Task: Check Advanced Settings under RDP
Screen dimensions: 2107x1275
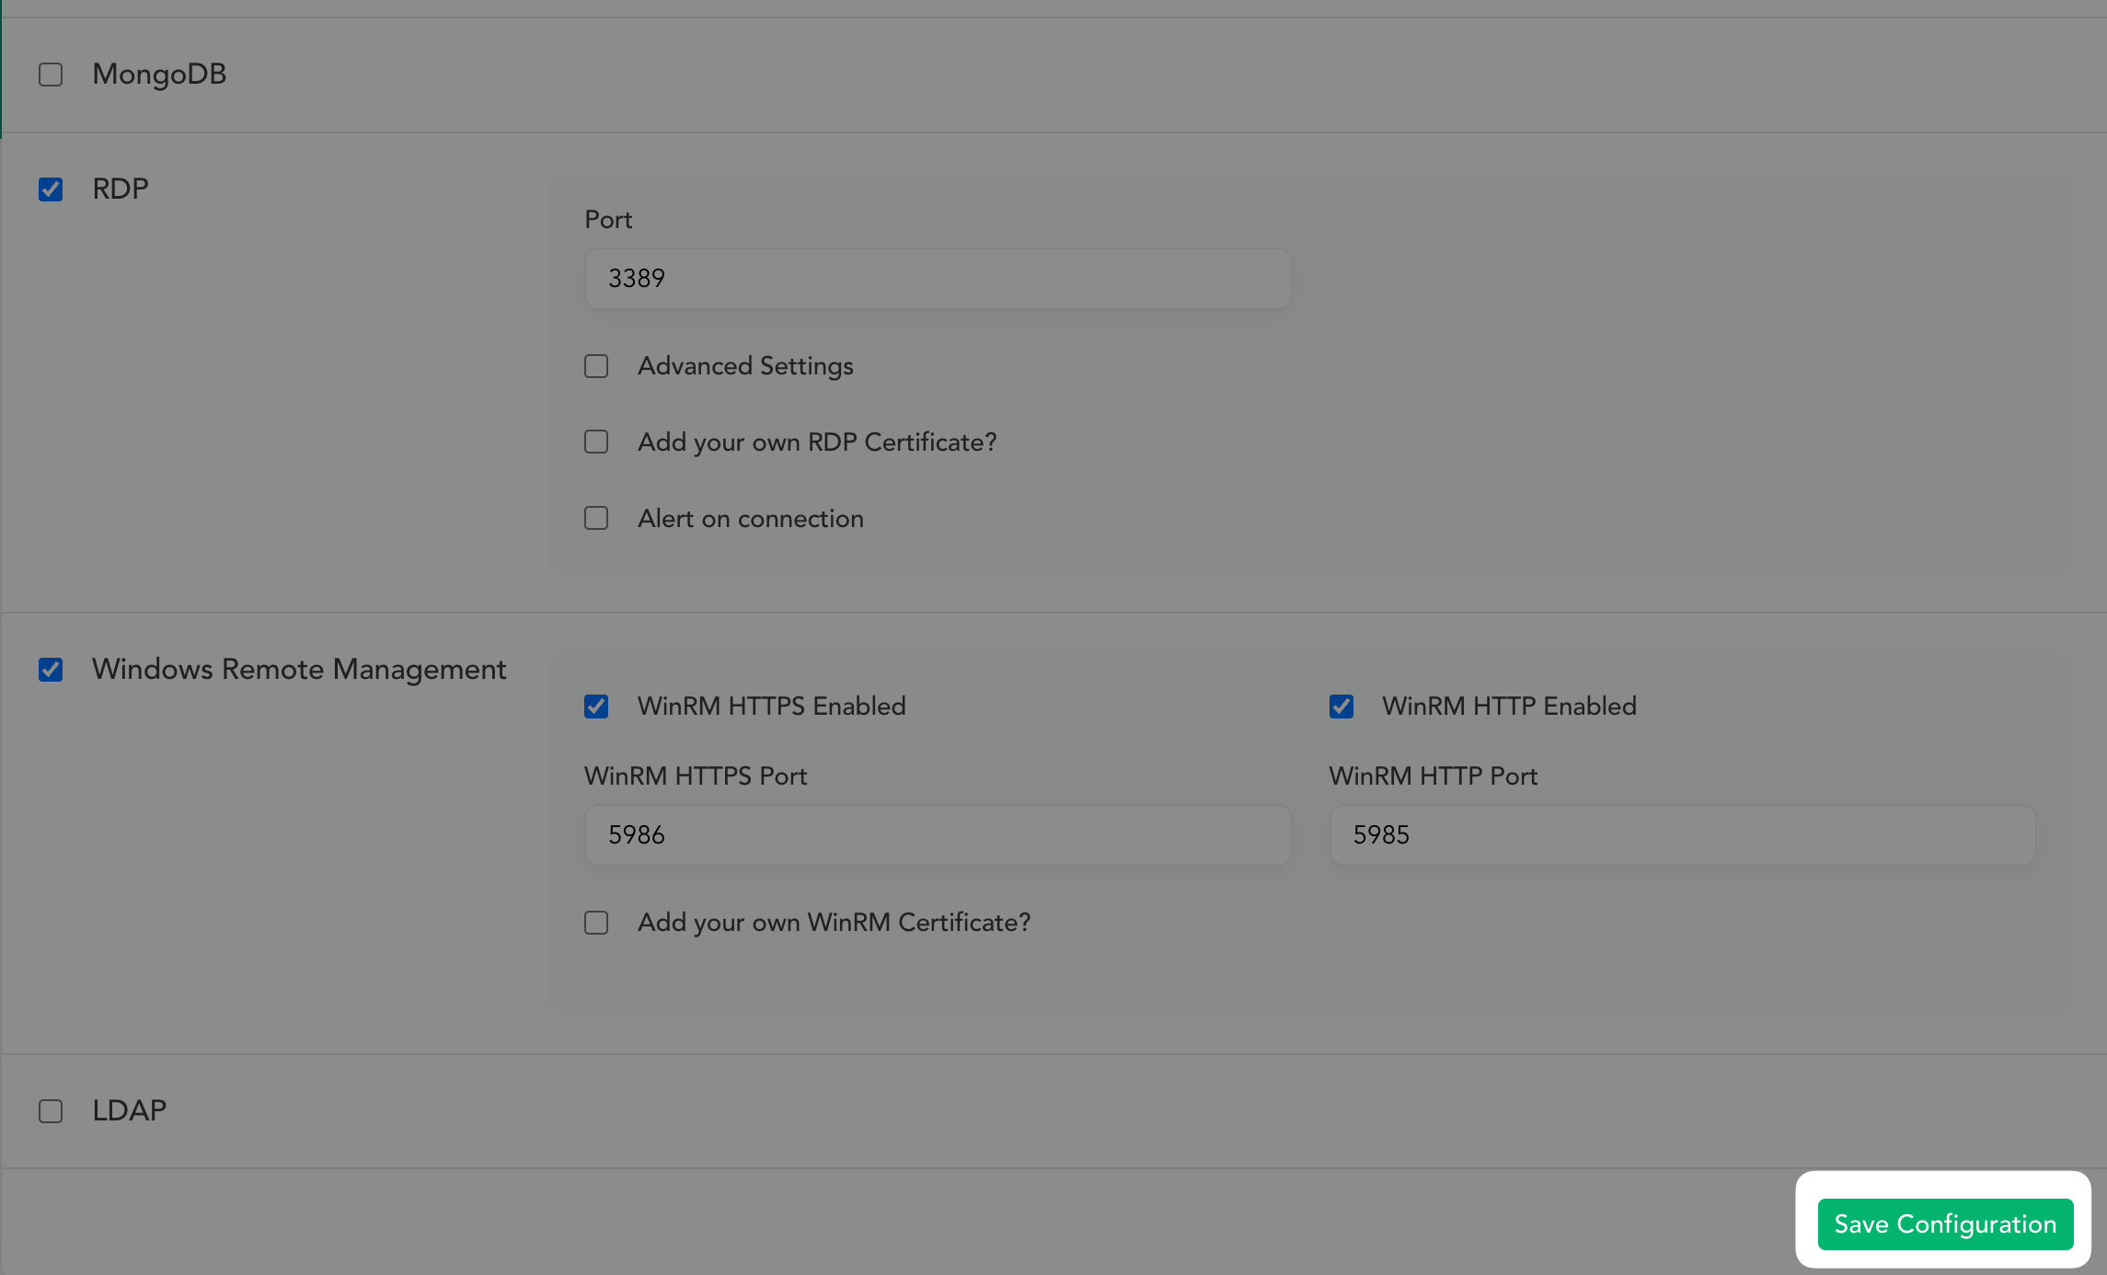Action: coord(596,365)
